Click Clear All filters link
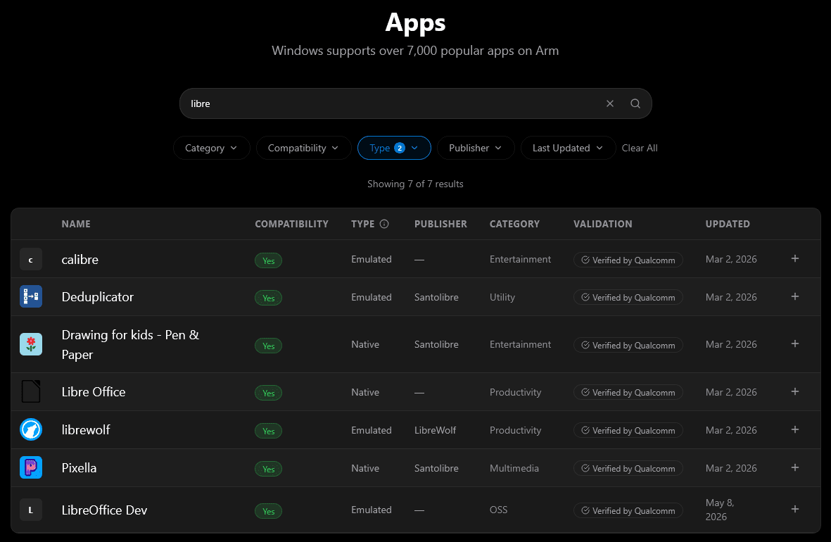This screenshot has width=831, height=542. [640, 148]
